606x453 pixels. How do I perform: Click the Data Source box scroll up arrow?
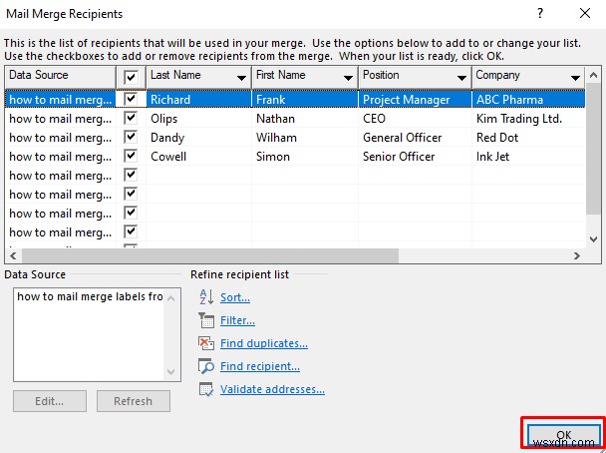tap(170, 298)
